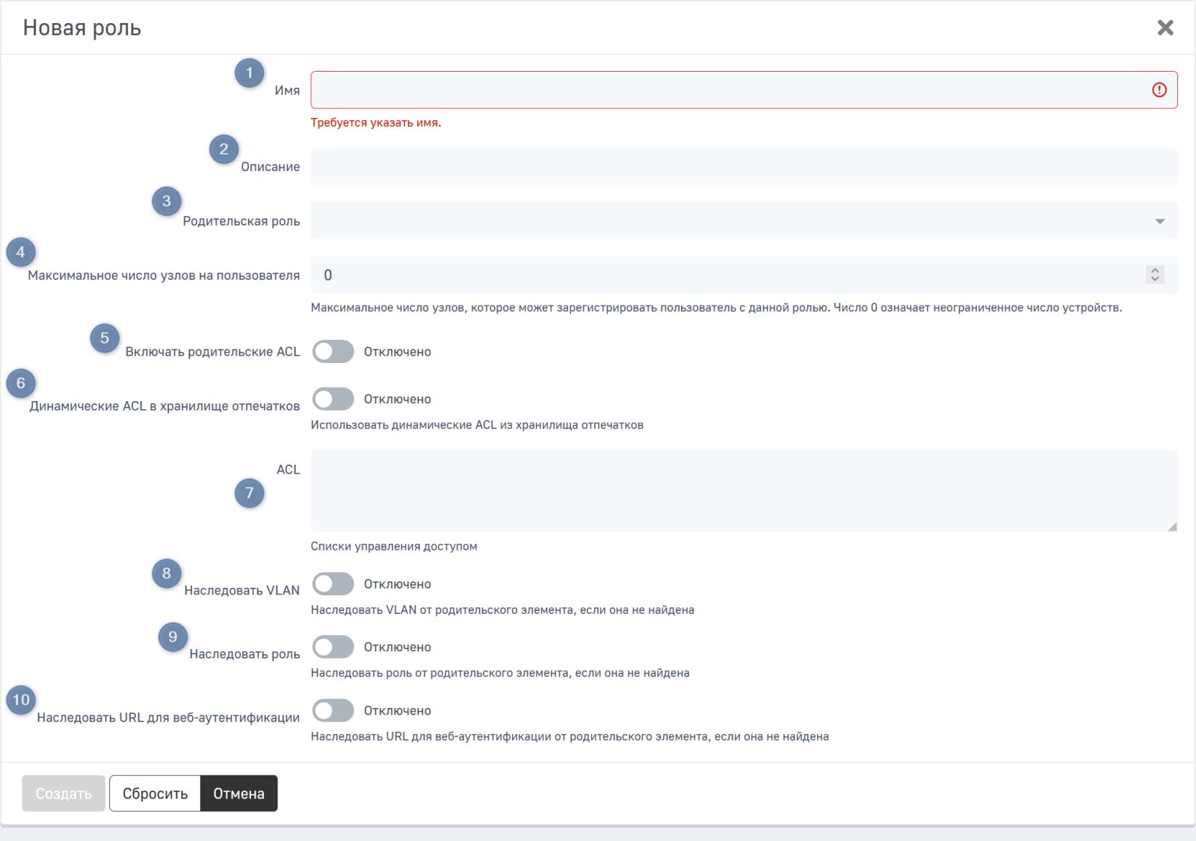Click the stepper arrows for maximum nodes
The height and width of the screenshot is (841, 1196).
point(1155,275)
